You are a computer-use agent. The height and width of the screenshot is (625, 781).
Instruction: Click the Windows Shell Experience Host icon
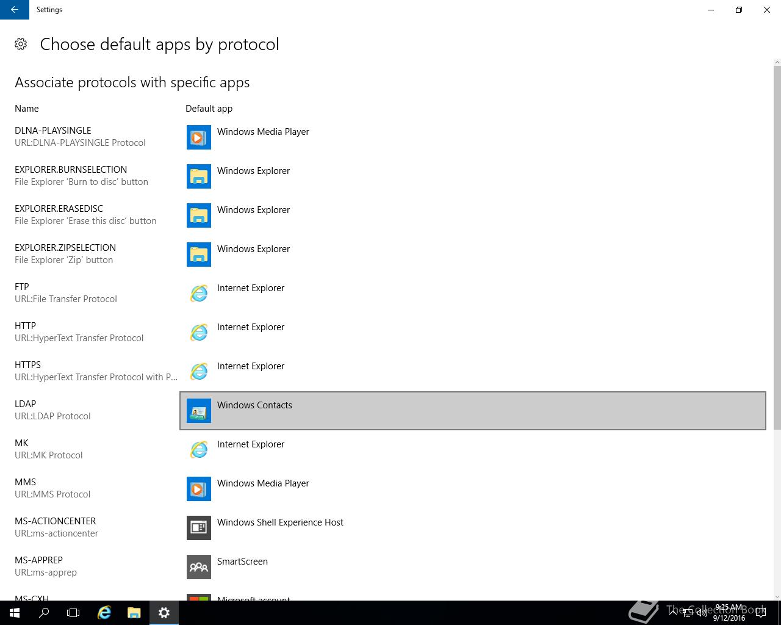pos(199,528)
